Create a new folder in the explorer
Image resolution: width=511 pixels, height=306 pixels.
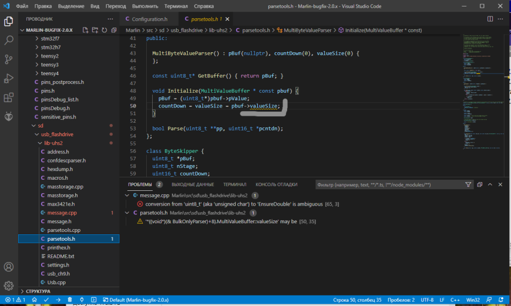pos(95,30)
